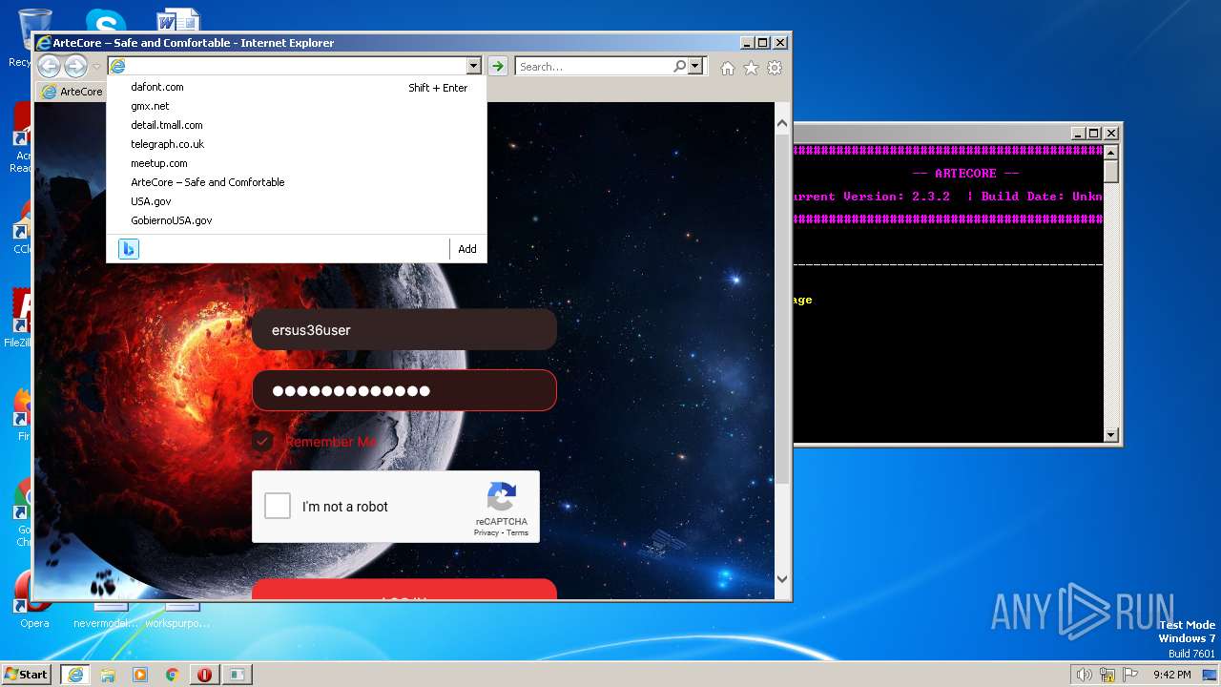Open Internet Explorer from the taskbar
Image resolution: width=1221 pixels, height=687 pixels.
pyautogui.click(x=75, y=675)
